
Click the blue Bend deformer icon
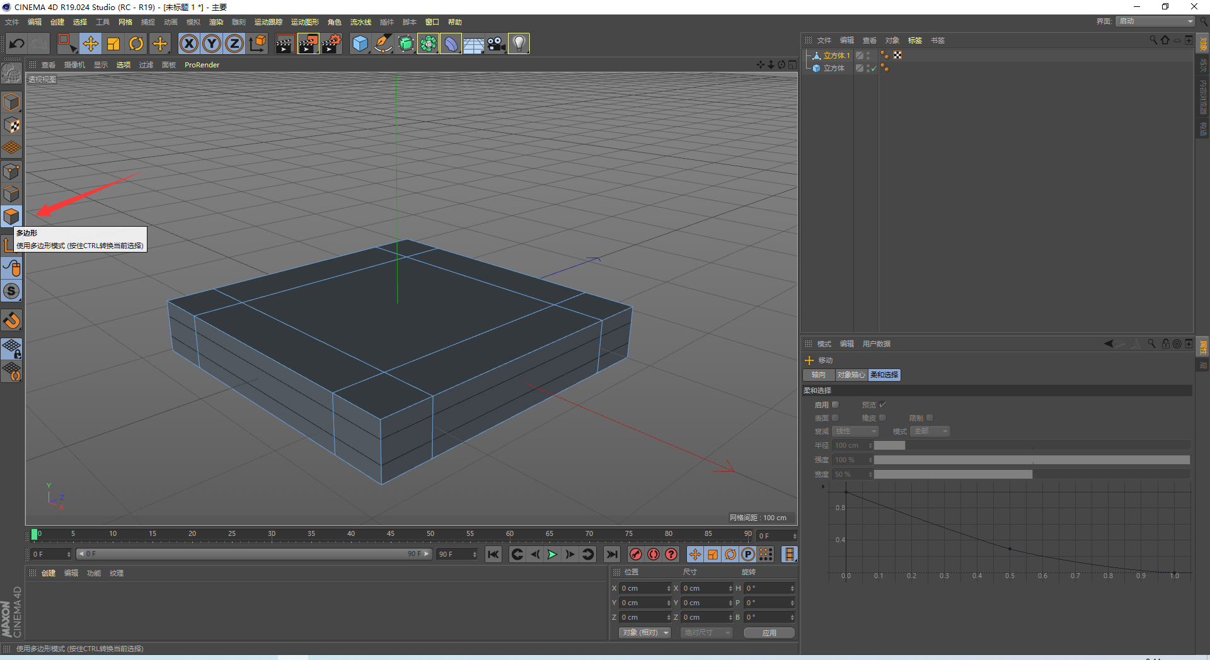[x=451, y=43]
